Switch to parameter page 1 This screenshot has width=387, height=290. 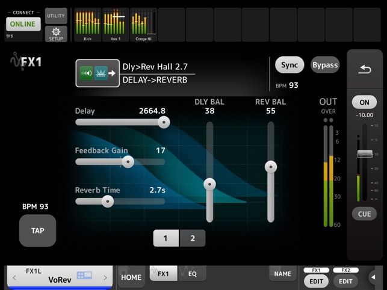(x=166, y=238)
